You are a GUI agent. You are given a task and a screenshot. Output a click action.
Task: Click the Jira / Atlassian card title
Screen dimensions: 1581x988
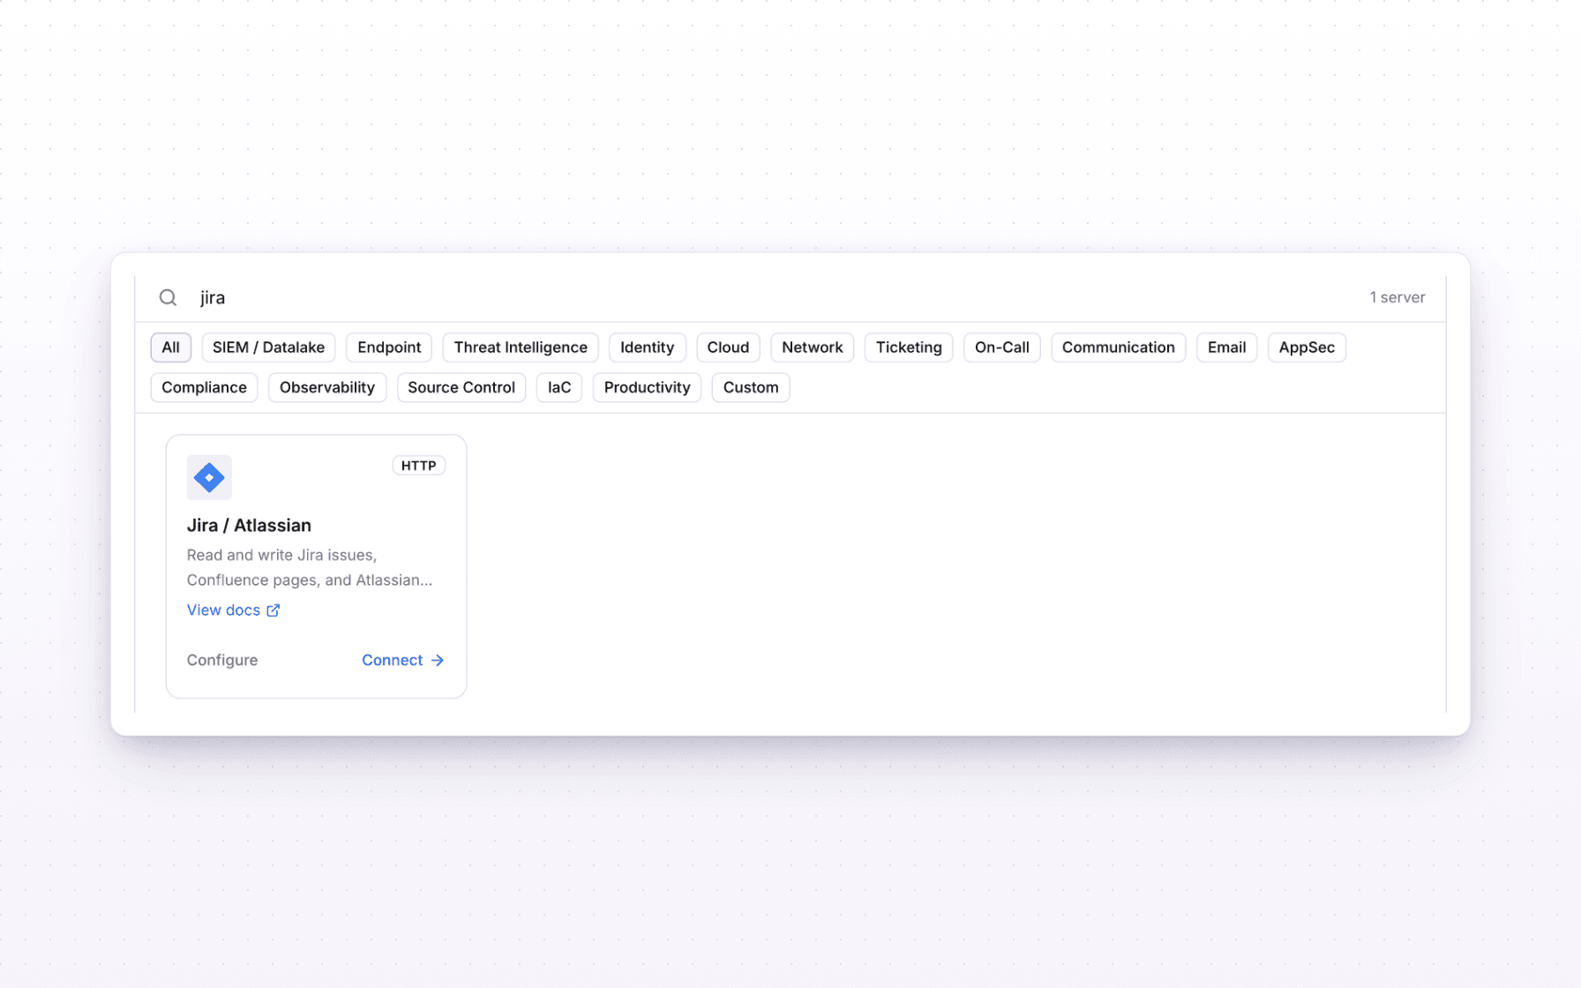point(249,526)
